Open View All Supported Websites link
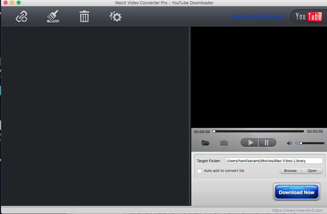Screen dimensions: 327x214 258,16
